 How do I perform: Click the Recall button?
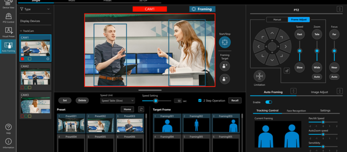(x=235, y=100)
